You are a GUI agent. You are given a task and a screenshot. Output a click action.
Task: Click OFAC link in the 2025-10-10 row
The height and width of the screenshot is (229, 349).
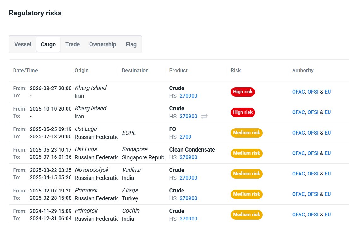point(299,112)
